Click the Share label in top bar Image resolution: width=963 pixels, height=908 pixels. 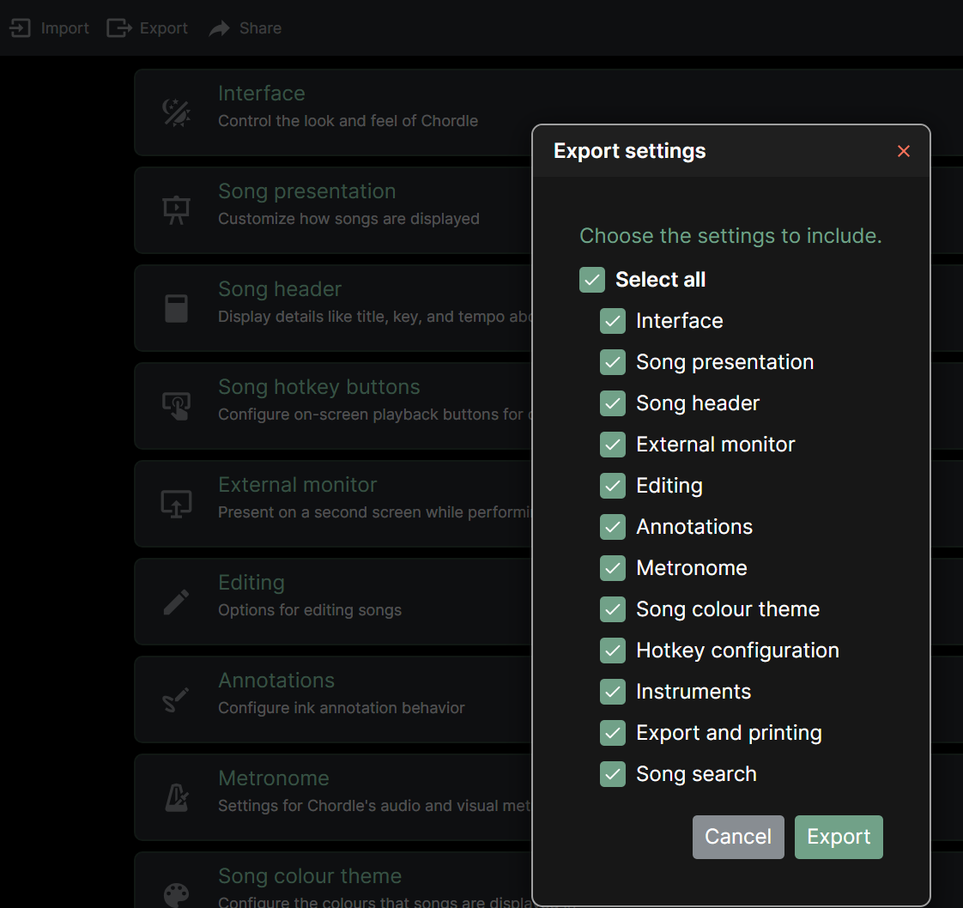(x=260, y=28)
